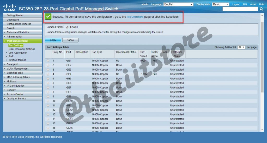Click the GE16 port cell
Image resolution: width=267 pixels, height=143 pixels.
click(x=69, y=128)
